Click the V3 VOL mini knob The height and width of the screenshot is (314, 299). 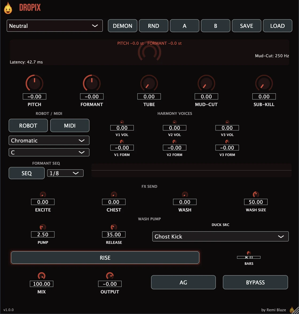tap(227, 122)
